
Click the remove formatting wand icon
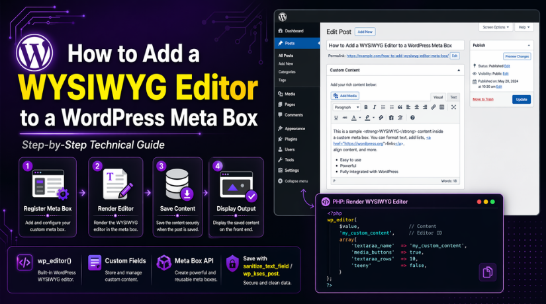(x=400, y=118)
